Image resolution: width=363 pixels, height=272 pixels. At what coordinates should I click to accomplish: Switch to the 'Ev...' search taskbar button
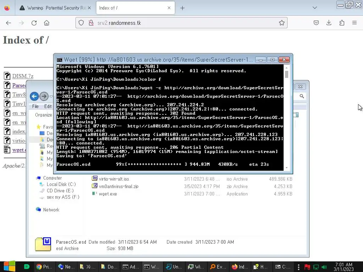point(218,267)
